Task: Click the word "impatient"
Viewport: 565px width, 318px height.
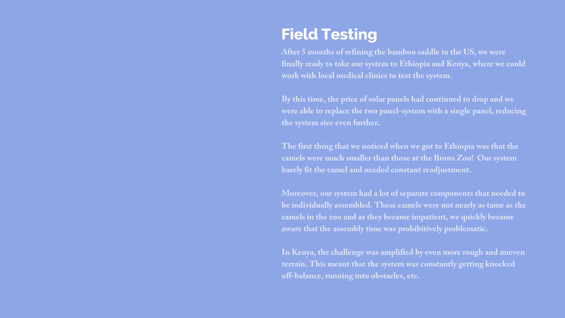Action: pos(428,218)
